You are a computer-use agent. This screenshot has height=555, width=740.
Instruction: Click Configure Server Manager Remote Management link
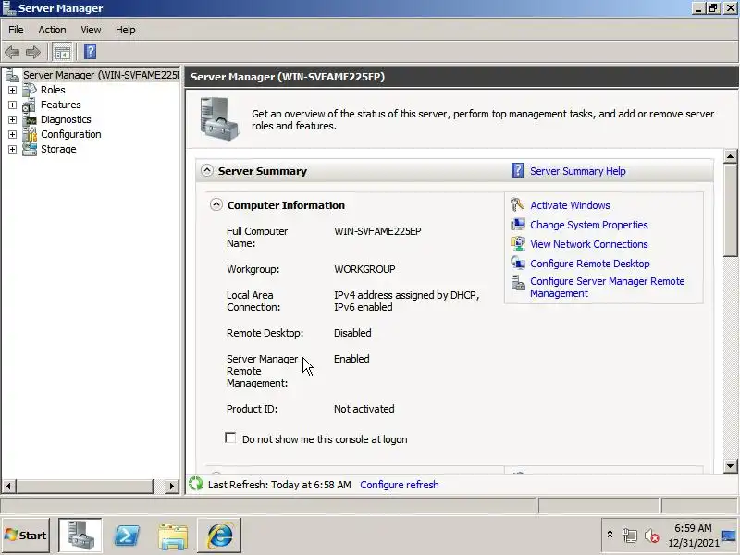(x=607, y=287)
